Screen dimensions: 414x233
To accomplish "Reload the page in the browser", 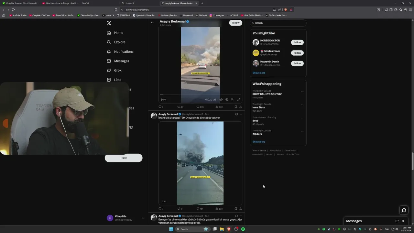I will pyautogui.click(x=13, y=10).
